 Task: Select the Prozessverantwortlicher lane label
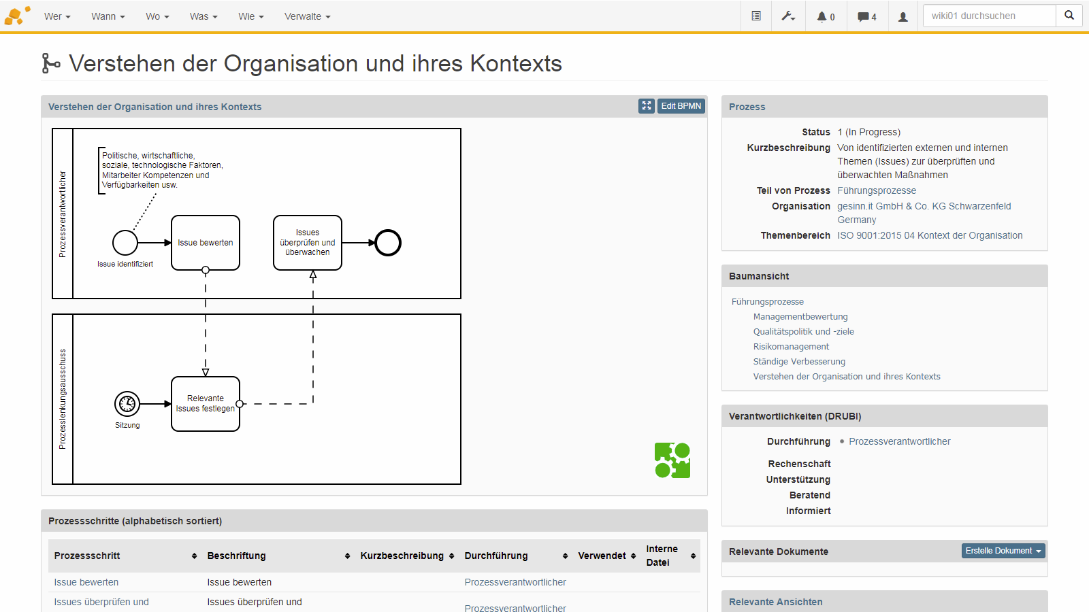click(63, 214)
